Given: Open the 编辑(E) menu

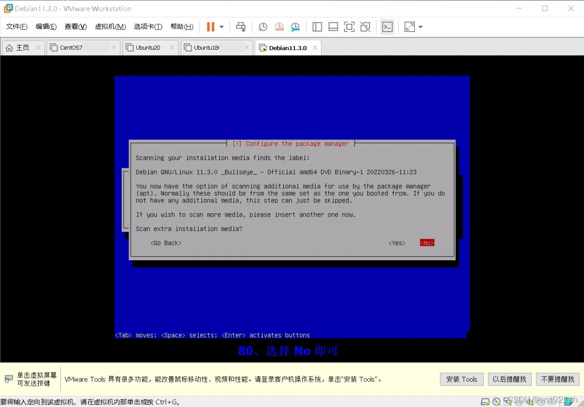Looking at the screenshot, I should point(46,27).
